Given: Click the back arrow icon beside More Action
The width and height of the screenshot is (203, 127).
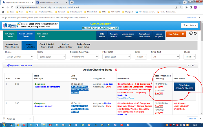Looking at the screenshot, I should [191, 33].
